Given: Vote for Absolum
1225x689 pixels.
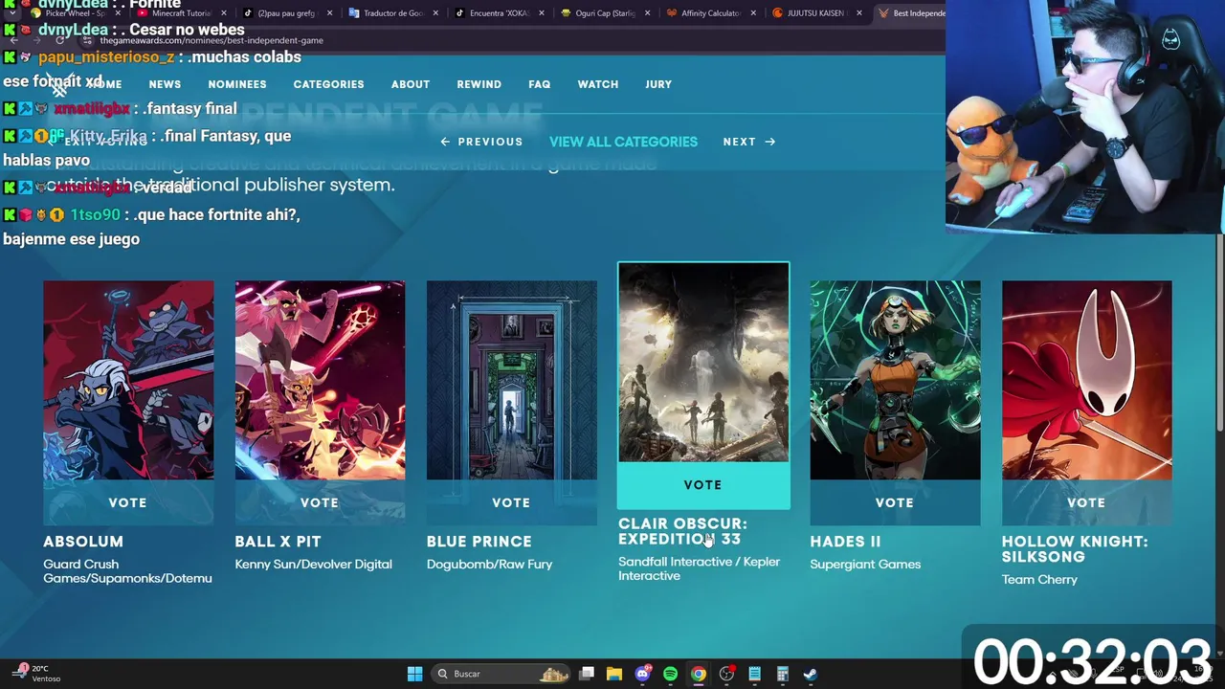Looking at the screenshot, I should (128, 502).
